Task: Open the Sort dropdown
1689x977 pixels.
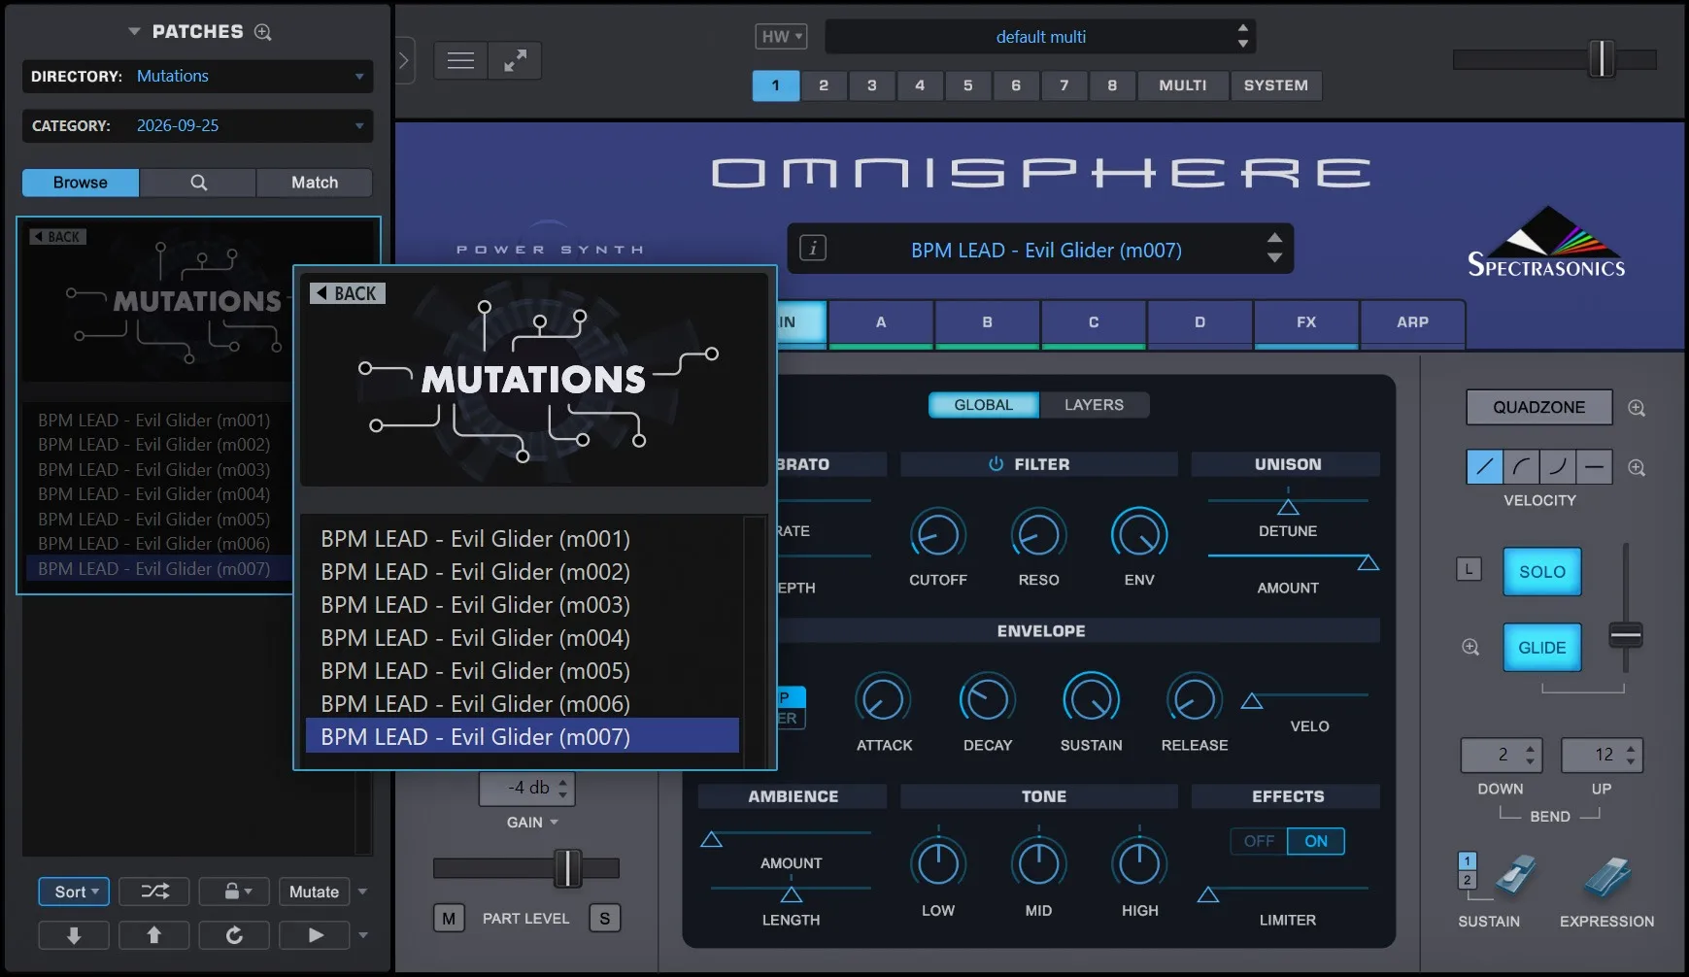Action: [x=74, y=892]
